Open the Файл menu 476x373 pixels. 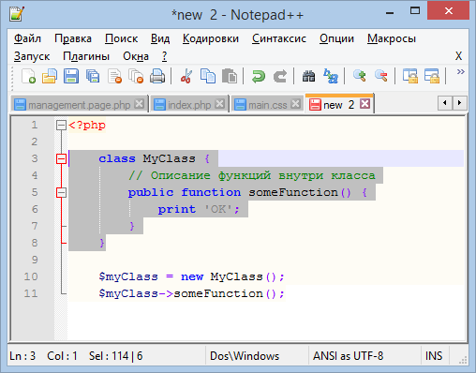click(x=27, y=38)
